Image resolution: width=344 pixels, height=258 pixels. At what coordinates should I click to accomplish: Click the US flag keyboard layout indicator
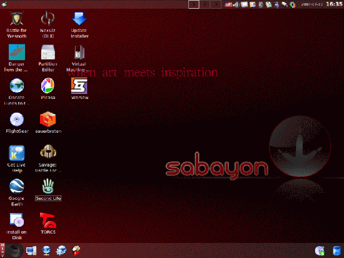[x=228, y=4]
